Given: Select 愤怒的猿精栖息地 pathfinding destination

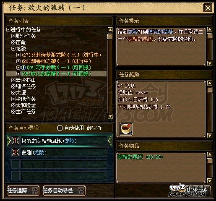Looking at the screenshot, I should (x=59, y=141).
